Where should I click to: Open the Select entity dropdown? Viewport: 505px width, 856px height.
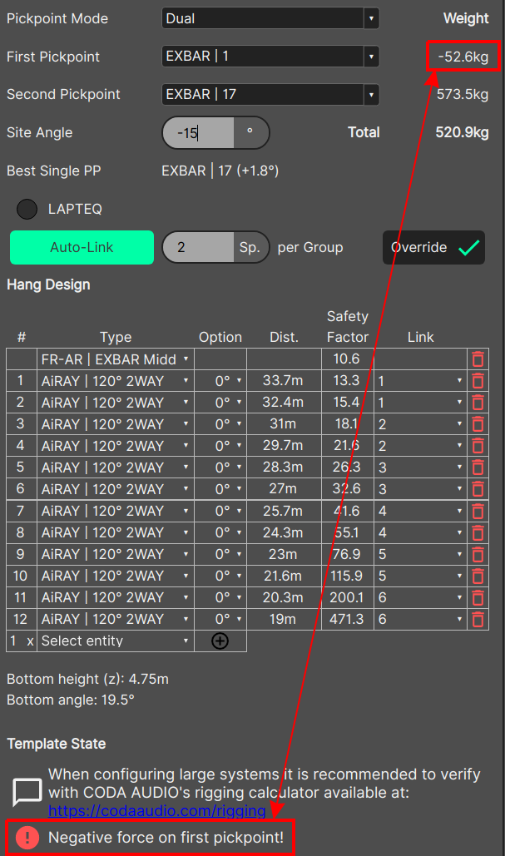tap(115, 641)
